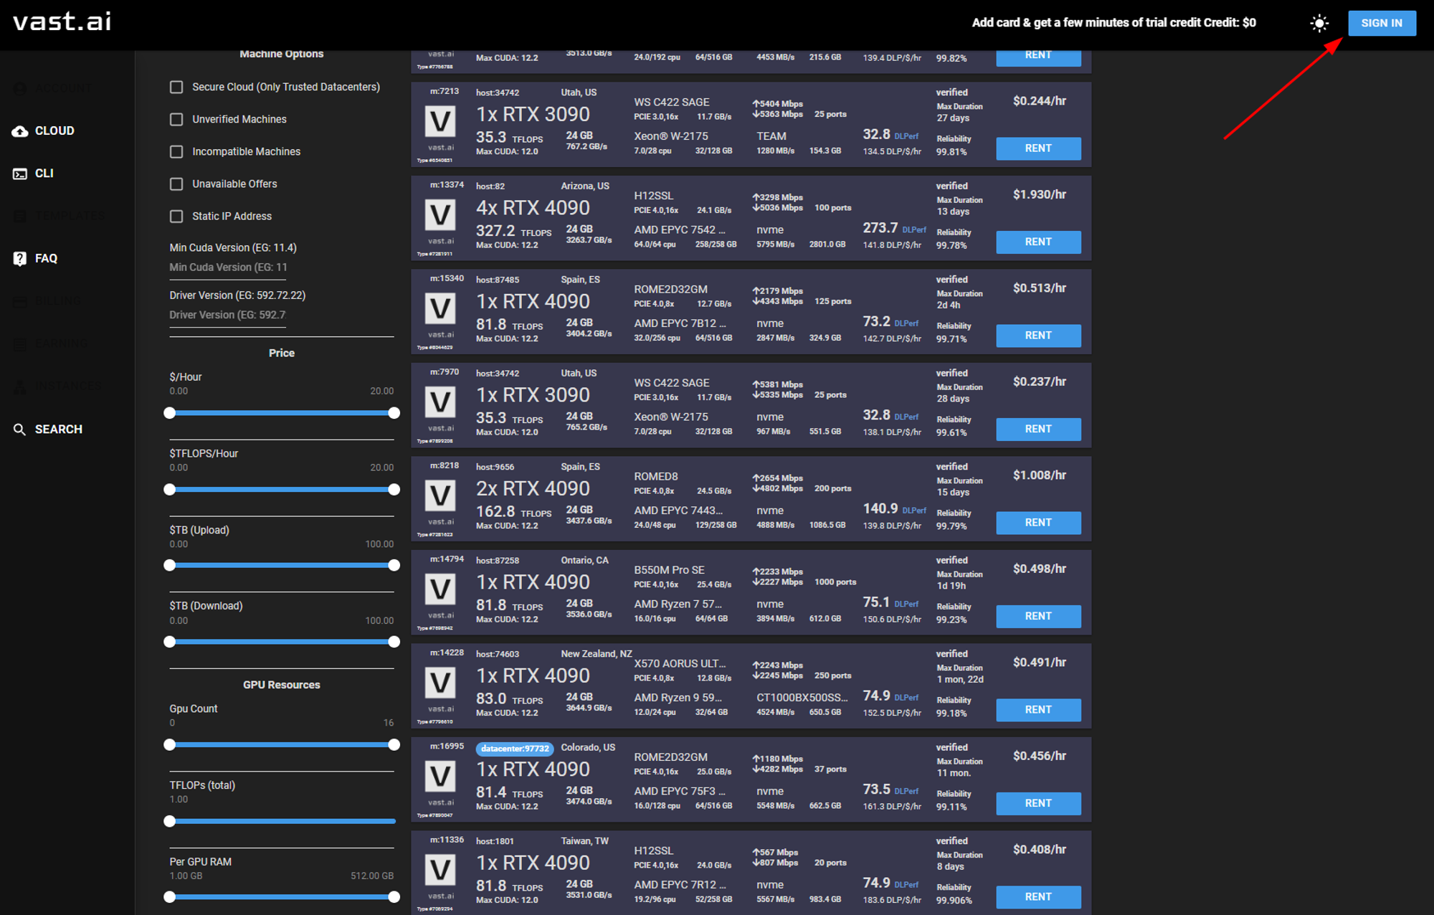Rent the $1.930/hr 4x RTX 4090 machine
Viewport: 1434px width, 915px height.
pos(1038,242)
